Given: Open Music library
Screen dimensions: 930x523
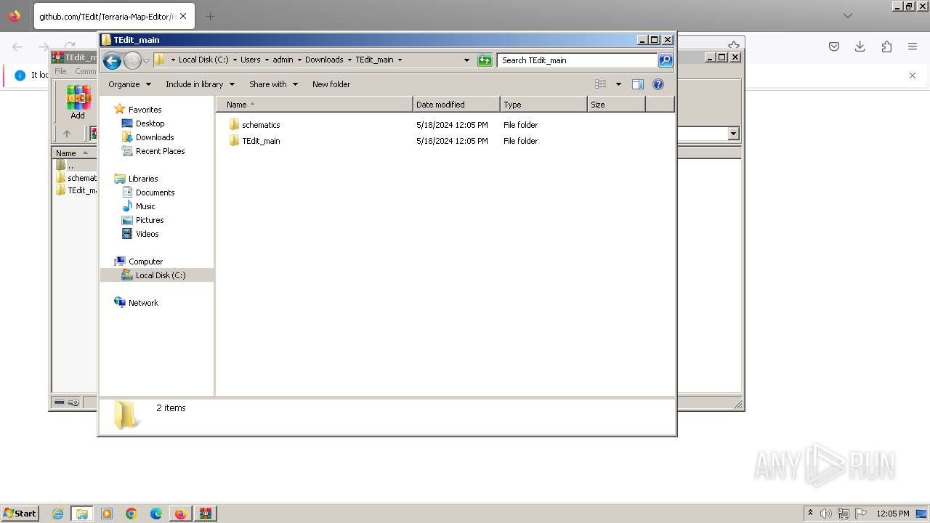Looking at the screenshot, I should click(x=145, y=206).
